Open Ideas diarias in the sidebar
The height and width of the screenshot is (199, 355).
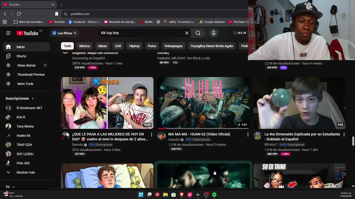click(26, 65)
